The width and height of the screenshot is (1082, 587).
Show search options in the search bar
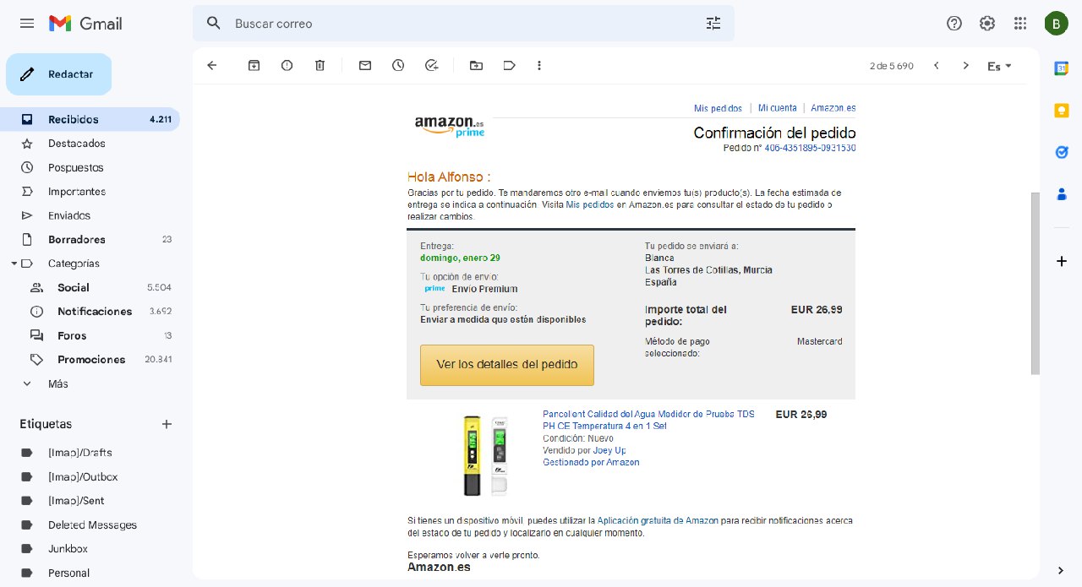click(713, 24)
